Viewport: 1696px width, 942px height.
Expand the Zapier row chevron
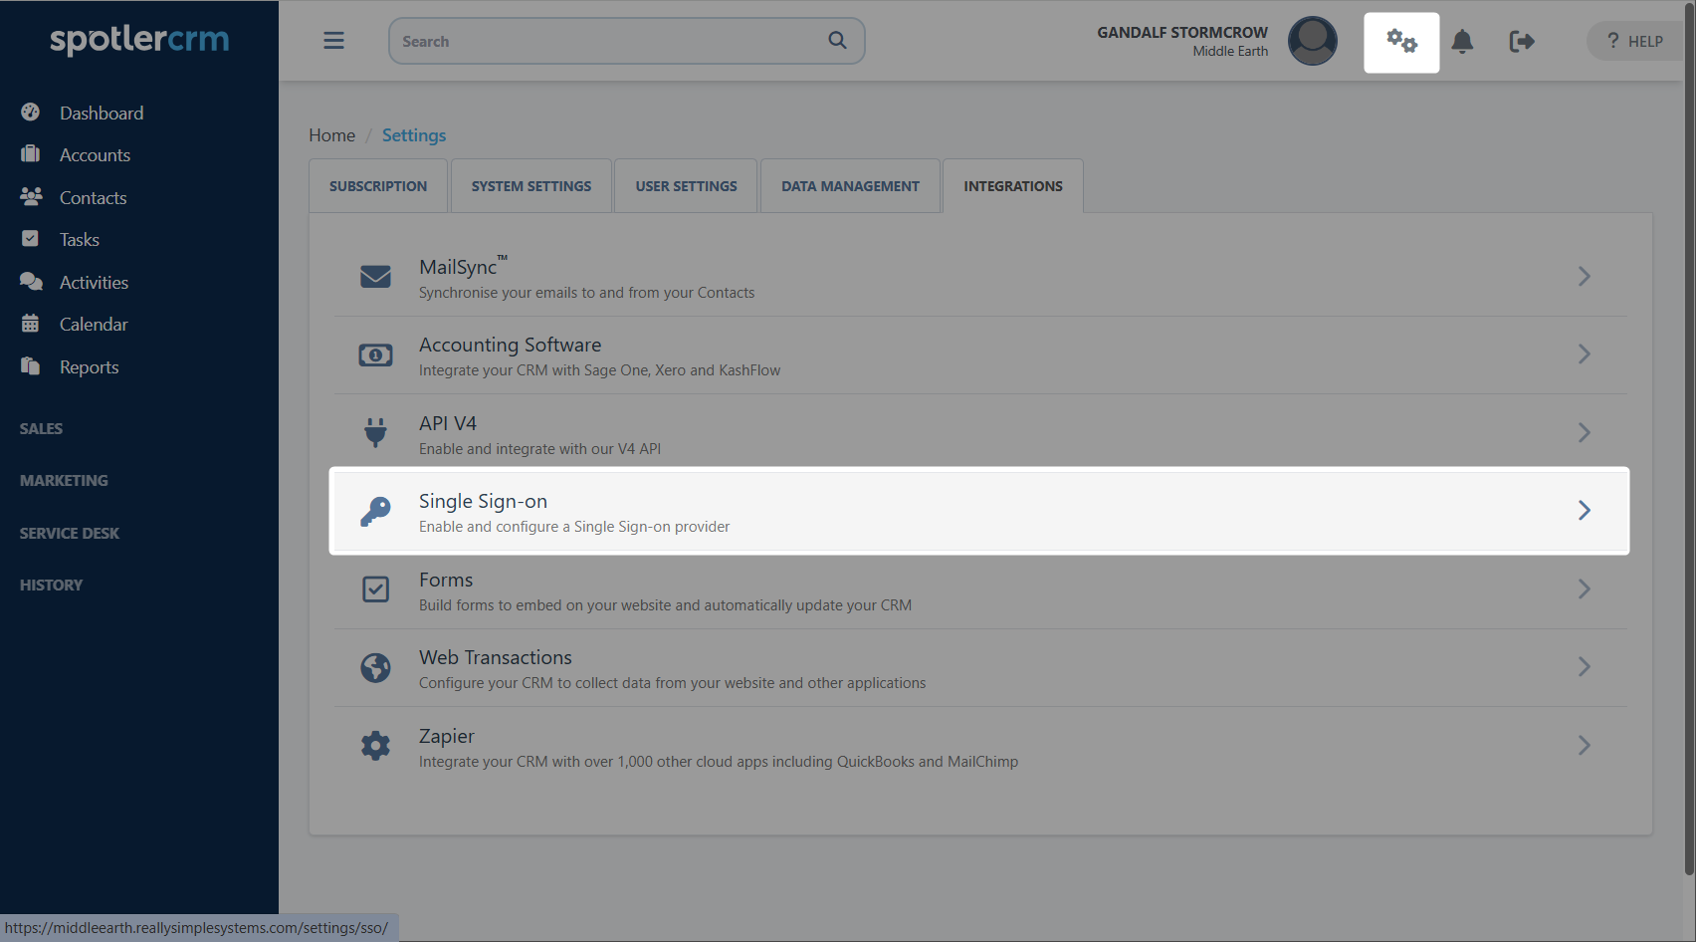pyautogui.click(x=1585, y=745)
